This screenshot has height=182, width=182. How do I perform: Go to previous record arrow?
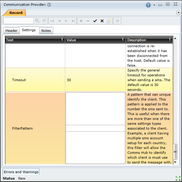59,21
